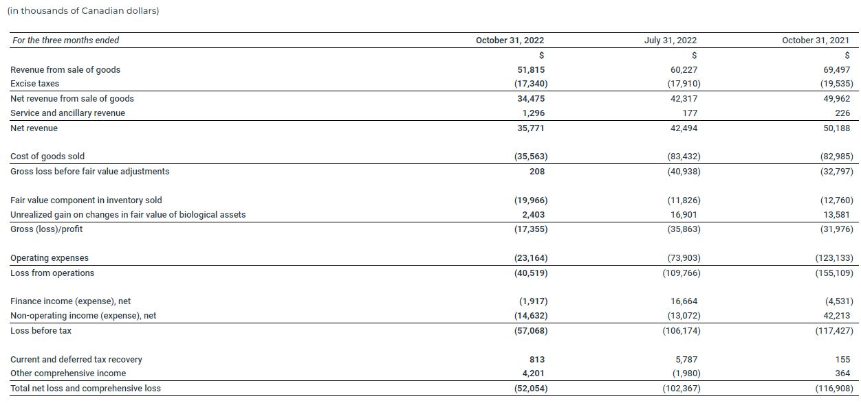Click 'For the three months ended' header
This screenshot has height=403, width=861.
click(x=65, y=41)
